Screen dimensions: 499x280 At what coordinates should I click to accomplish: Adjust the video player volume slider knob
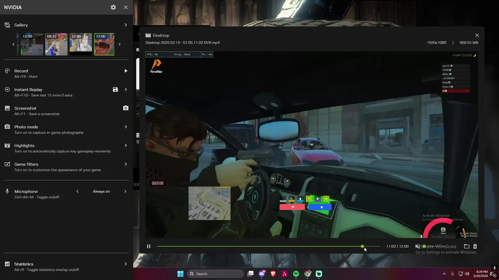[x=424, y=246]
